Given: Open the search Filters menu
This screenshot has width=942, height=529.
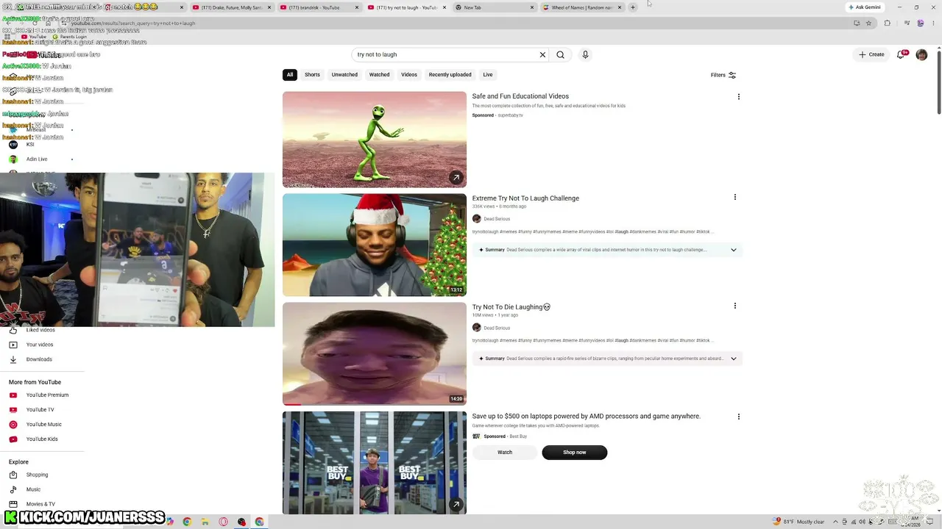Looking at the screenshot, I should tap(723, 75).
